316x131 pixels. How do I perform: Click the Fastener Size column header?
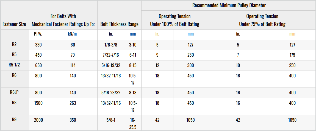coord(14,24)
